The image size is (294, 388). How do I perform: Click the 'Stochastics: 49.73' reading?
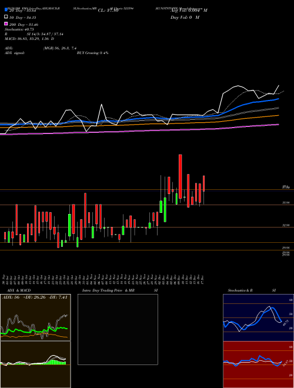click(19, 29)
